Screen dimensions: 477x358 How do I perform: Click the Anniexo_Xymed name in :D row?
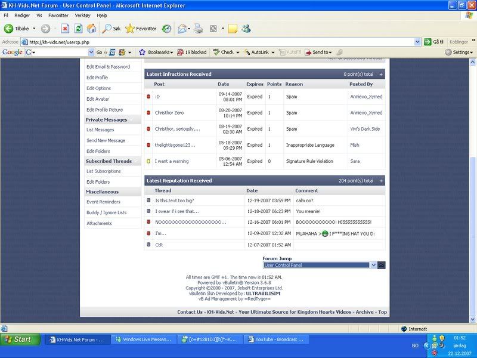[x=366, y=97]
